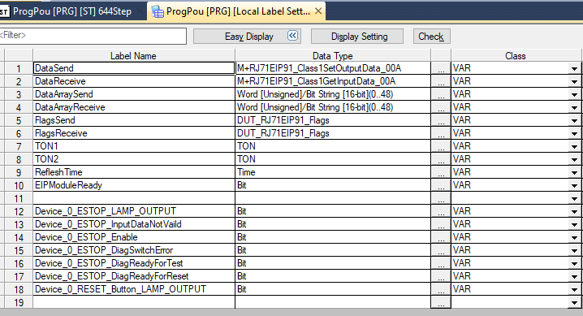Select Device_0_ESTOP_DiagReadyForReset label cell
The width and height of the screenshot is (583, 316).
(133, 276)
